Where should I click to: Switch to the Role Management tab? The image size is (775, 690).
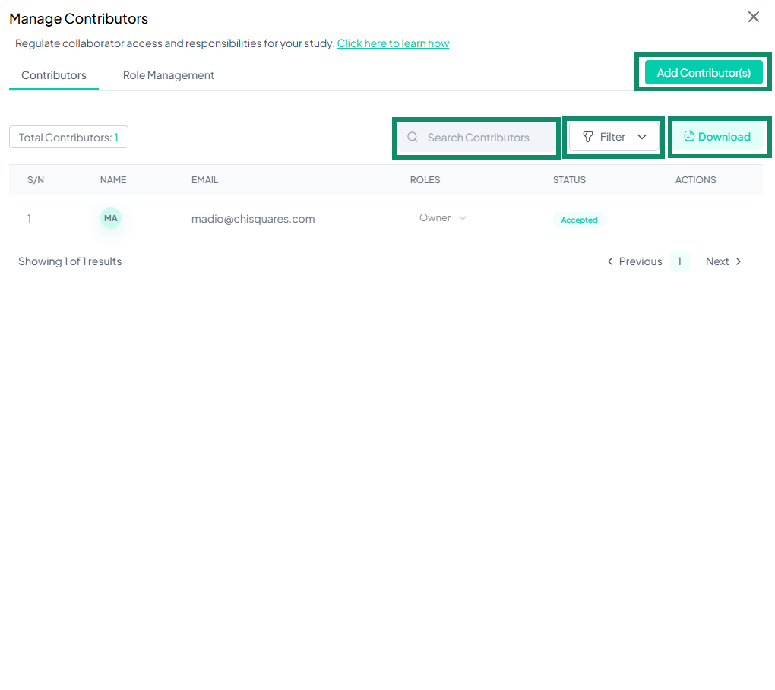point(168,74)
